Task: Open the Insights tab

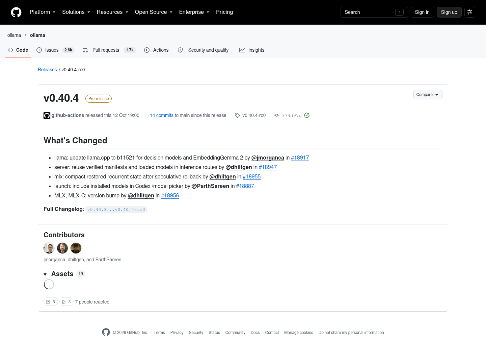Action: click(252, 50)
